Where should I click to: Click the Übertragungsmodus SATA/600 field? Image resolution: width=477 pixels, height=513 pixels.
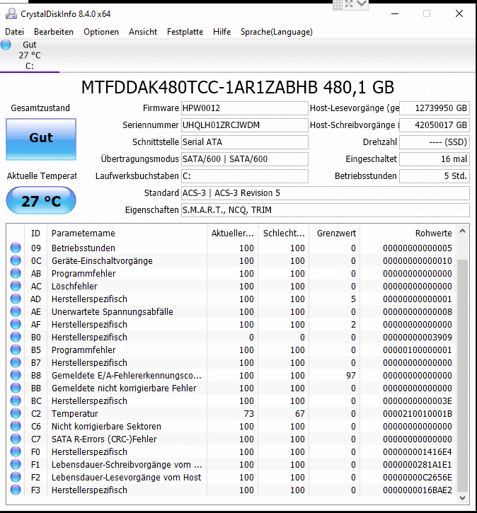pyautogui.click(x=245, y=159)
